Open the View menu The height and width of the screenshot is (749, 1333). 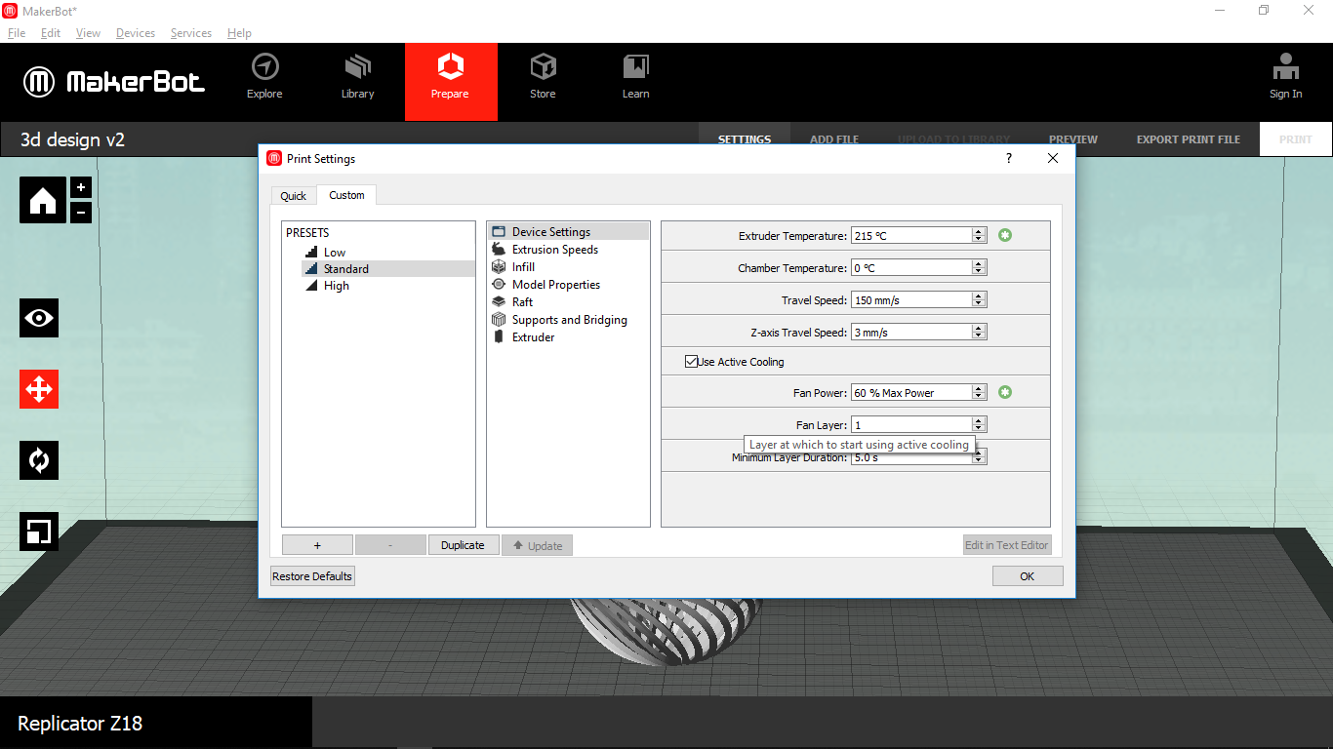pos(88,32)
